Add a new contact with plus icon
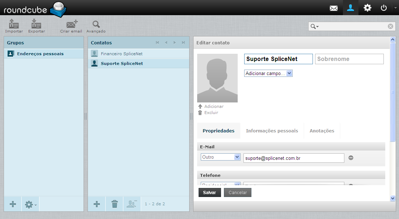 pos(97,204)
